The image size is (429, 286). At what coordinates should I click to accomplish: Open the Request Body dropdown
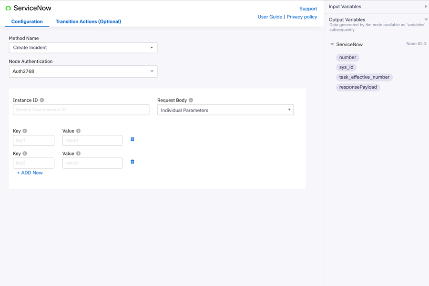[225, 110]
